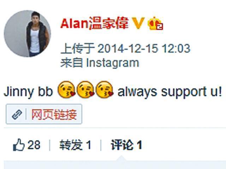Like the post with the thumbs-up icon
The image size is (226, 169).
tap(19, 145)
